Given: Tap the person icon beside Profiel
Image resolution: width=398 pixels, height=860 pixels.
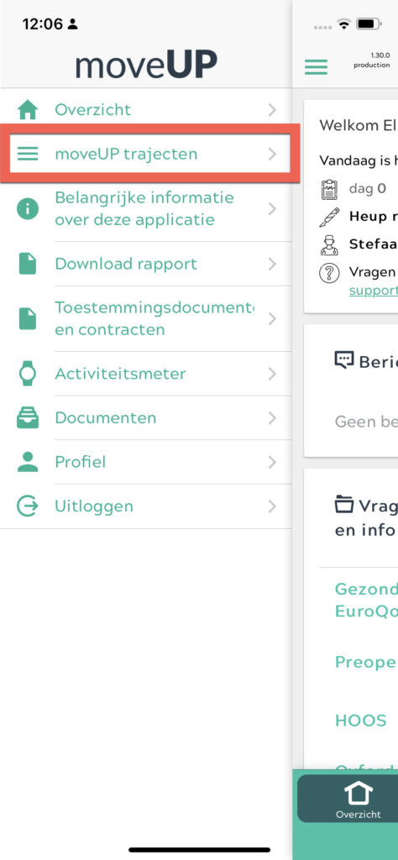Looking at the screenshot, I should (28, 462).
